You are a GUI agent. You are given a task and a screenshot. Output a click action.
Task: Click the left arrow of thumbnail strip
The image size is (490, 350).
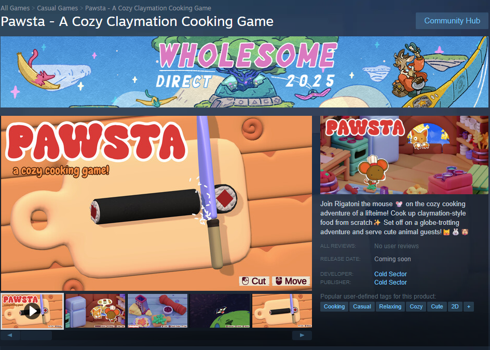pyautogui.click(x=10, y=335)
